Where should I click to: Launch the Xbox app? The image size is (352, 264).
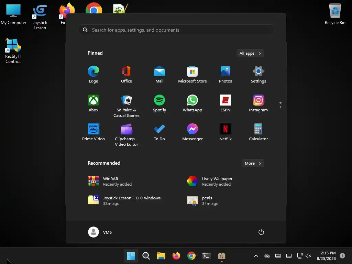[x=93, y=103]
